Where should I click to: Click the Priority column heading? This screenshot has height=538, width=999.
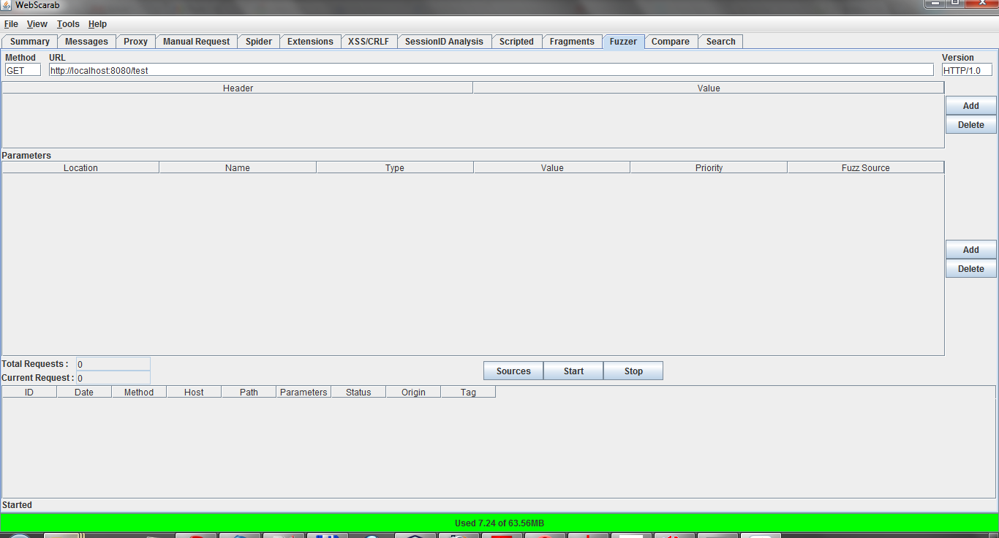(709, 167)
